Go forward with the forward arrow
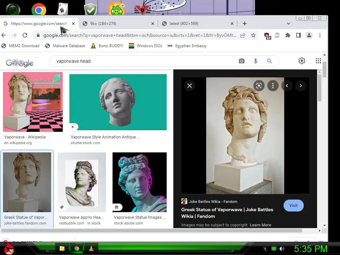This screenshot has width=340, height=255. pos(14,35)
